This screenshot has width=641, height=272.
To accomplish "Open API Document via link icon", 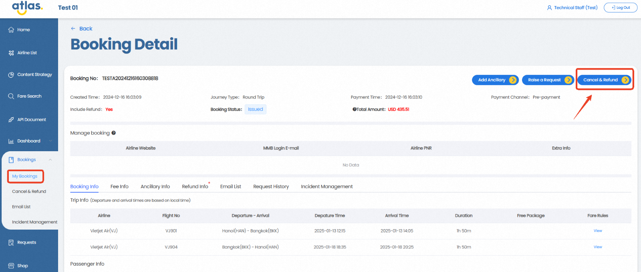I will (11, 120).
